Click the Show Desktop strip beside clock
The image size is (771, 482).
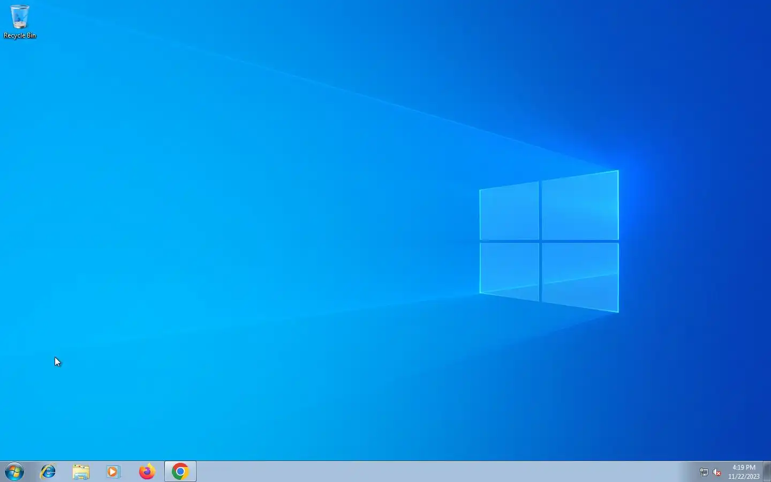(x=767, y=472)
